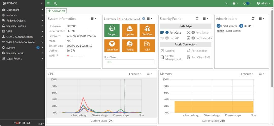Click the hostname value FGT60E
This screenshot has height=126, width=274.
point(72,26)
